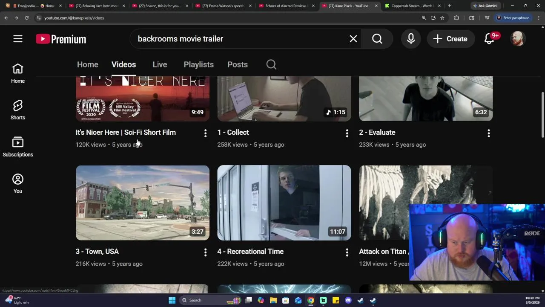
Task: Open the taskbar weather widget showing Light rain
Action: 17,300
